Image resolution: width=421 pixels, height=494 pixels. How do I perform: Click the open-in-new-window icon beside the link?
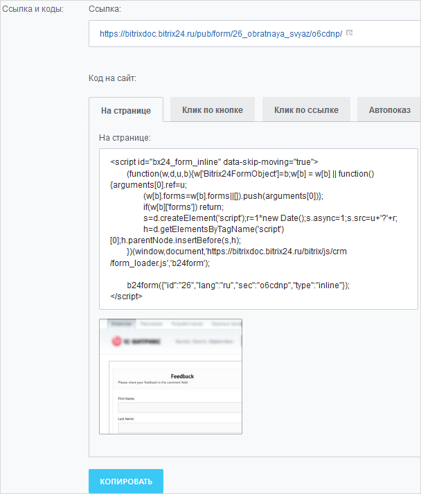[349, 33]
